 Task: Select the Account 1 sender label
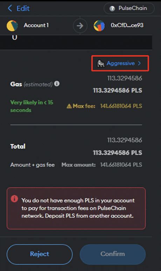(36, 25)
